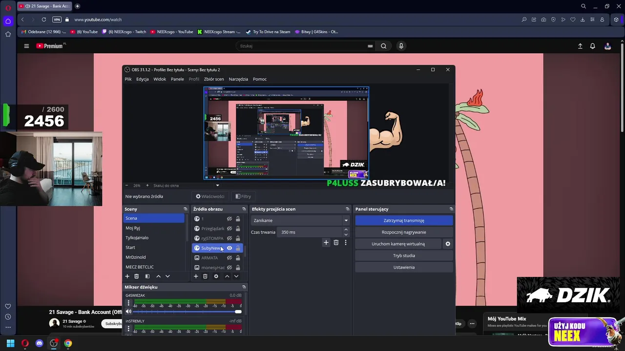This screenshot has height=351, width=625.
Task: Open the Edycja menu in OBS
Action: (x=143, y=79)
